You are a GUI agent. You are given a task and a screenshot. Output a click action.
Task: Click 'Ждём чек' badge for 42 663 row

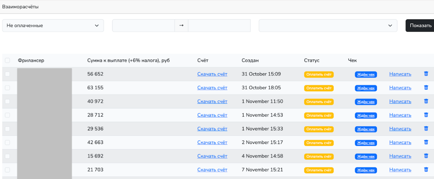(x=366, y=143)
